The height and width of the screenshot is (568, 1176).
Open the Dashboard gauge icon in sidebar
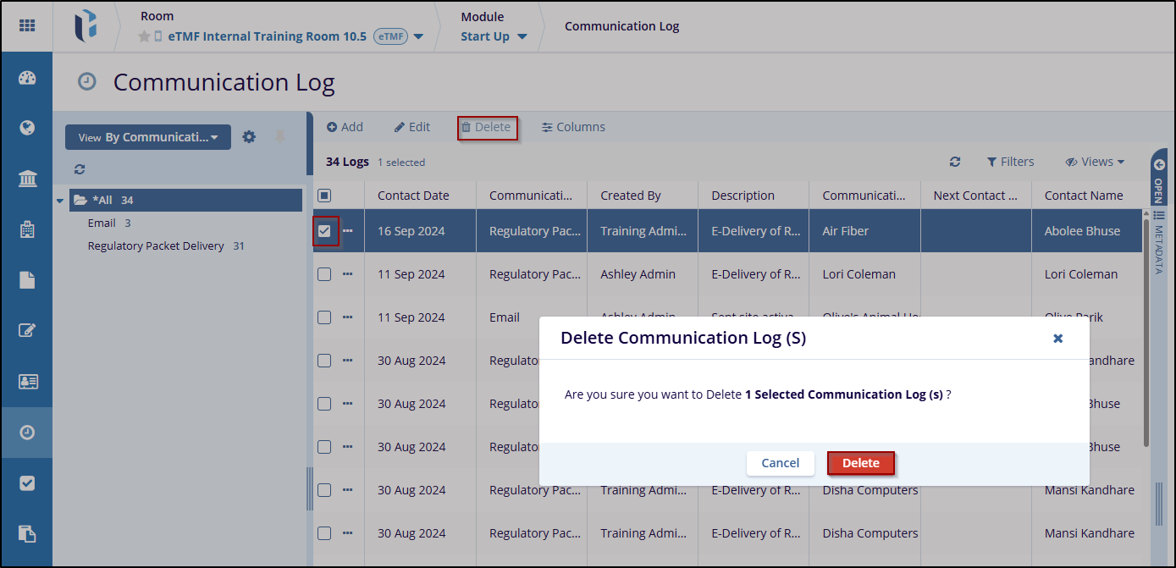(x=27, y=79)
